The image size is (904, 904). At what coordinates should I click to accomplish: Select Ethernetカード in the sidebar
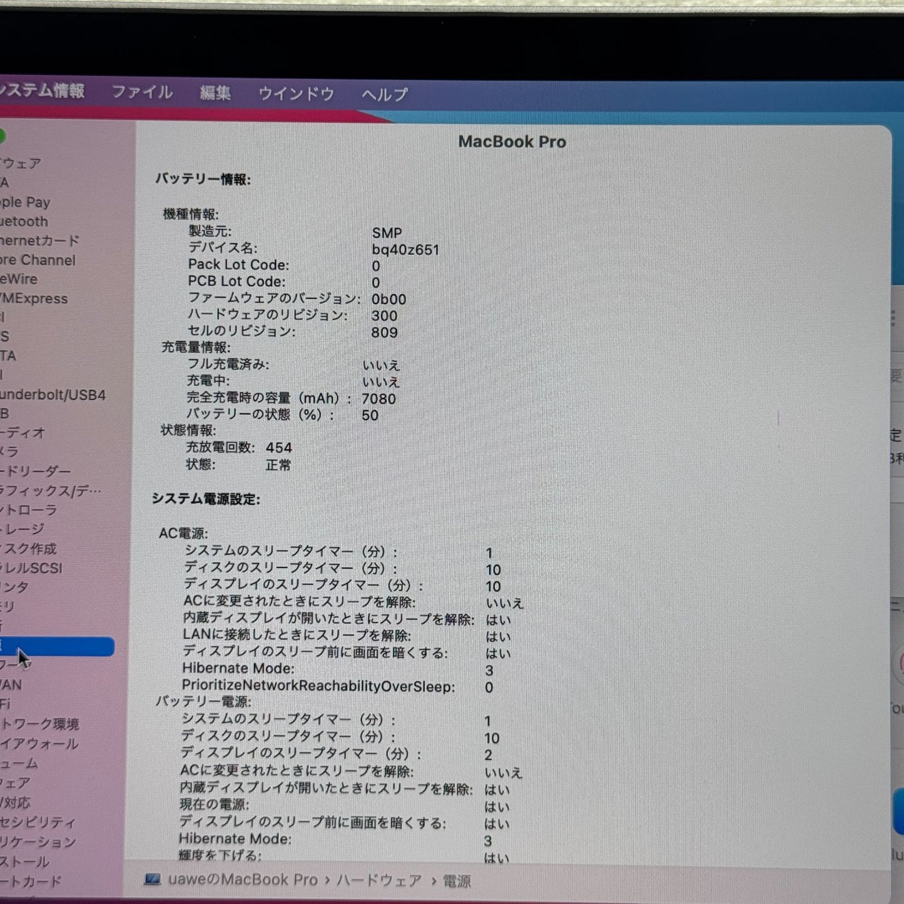40,241
